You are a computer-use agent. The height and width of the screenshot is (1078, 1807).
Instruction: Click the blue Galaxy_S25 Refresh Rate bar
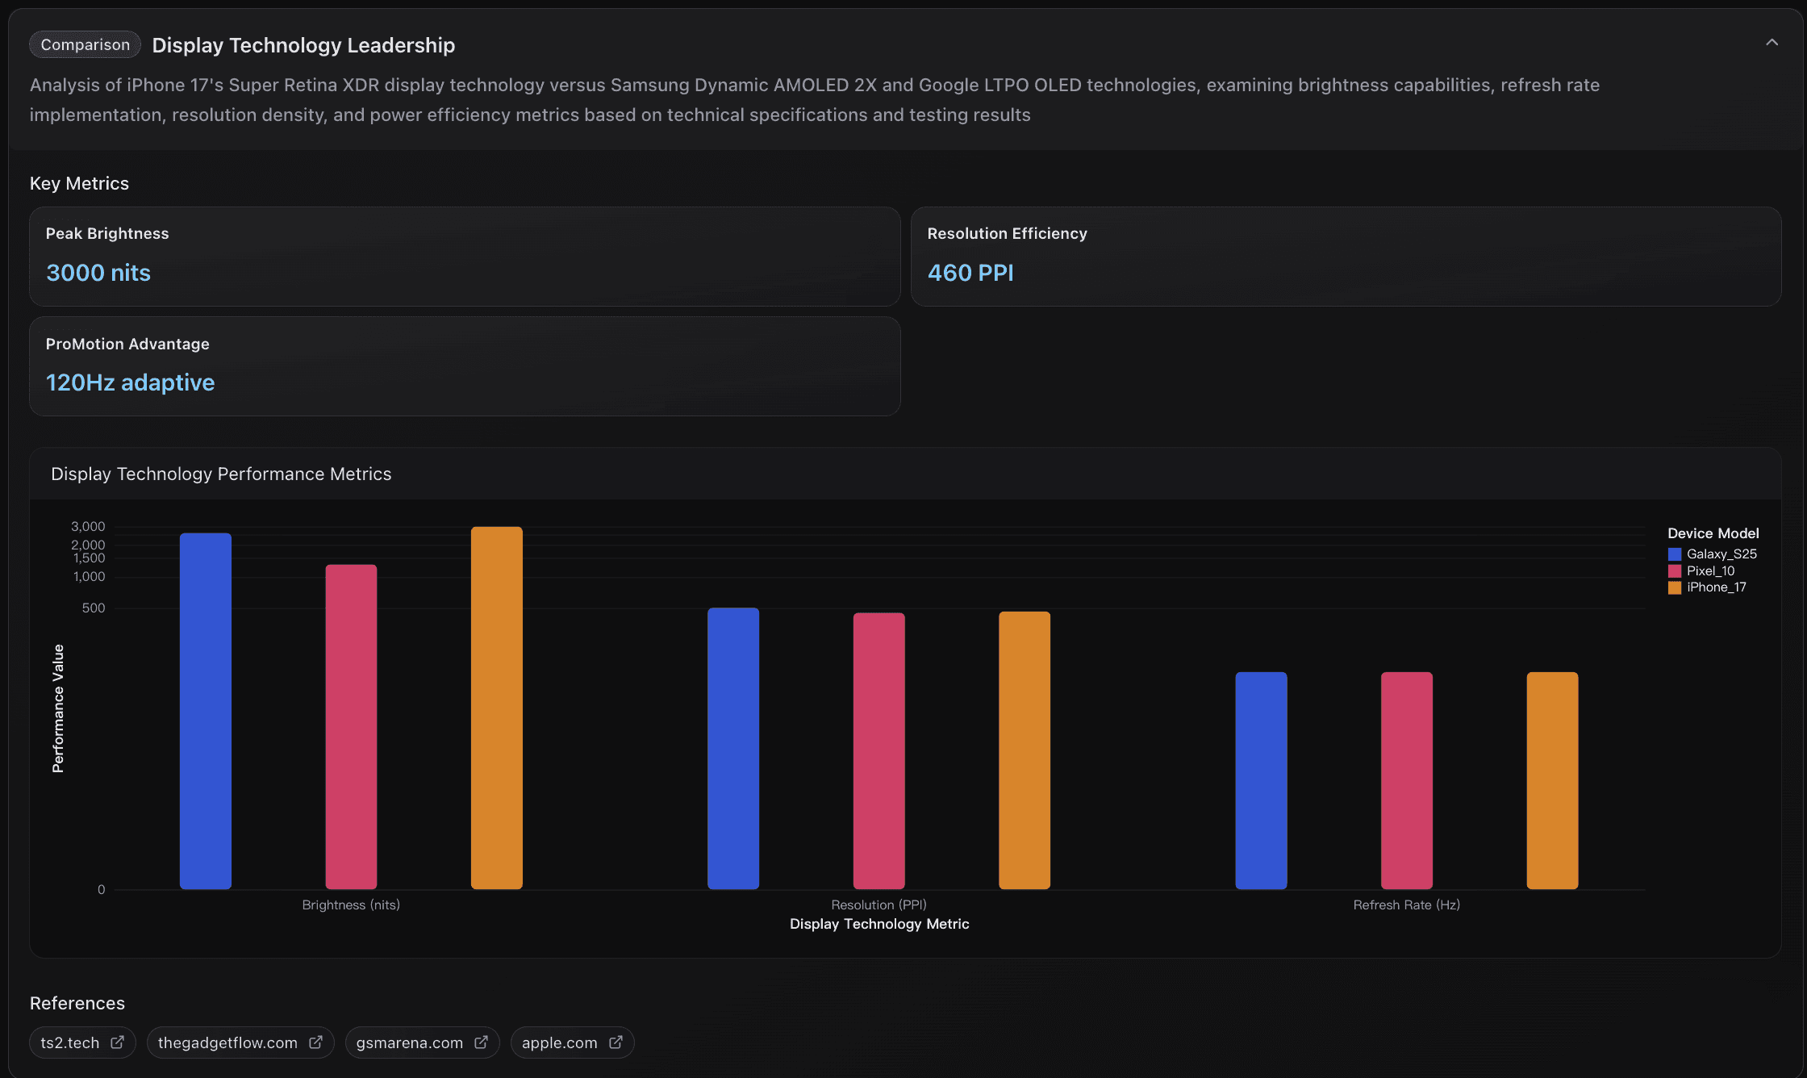[x=1261, y=780]
